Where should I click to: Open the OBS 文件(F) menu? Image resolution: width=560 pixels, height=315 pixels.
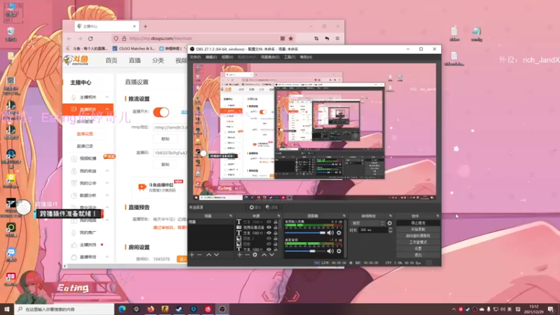(x=195, y=57)
